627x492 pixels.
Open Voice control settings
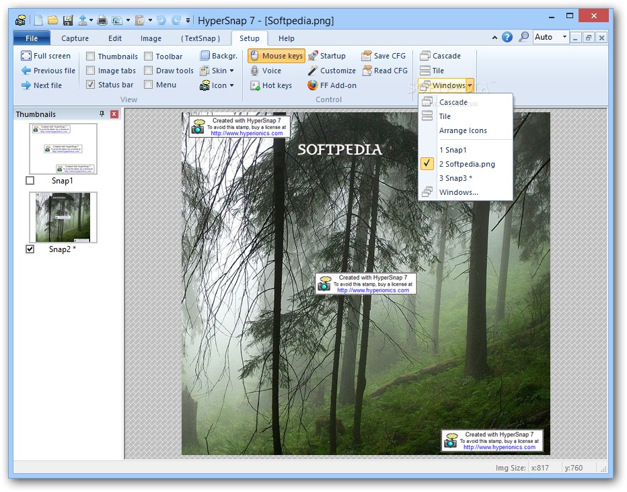pyautogui.click(x=266, y=71)
